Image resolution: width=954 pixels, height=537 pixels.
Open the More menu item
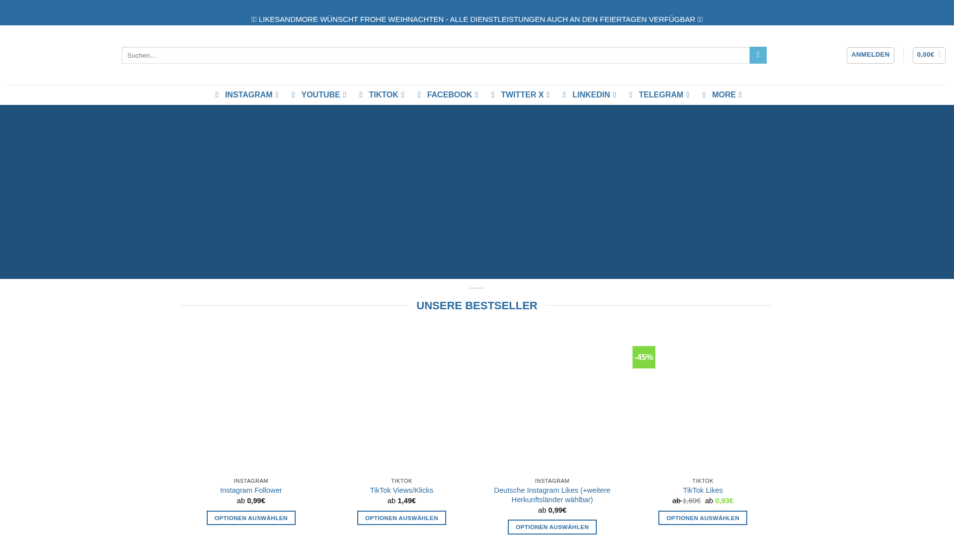point(723,95)
